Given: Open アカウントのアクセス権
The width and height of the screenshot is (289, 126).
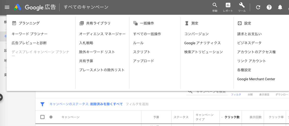Looking at the screenshot, I should (256, 52).
